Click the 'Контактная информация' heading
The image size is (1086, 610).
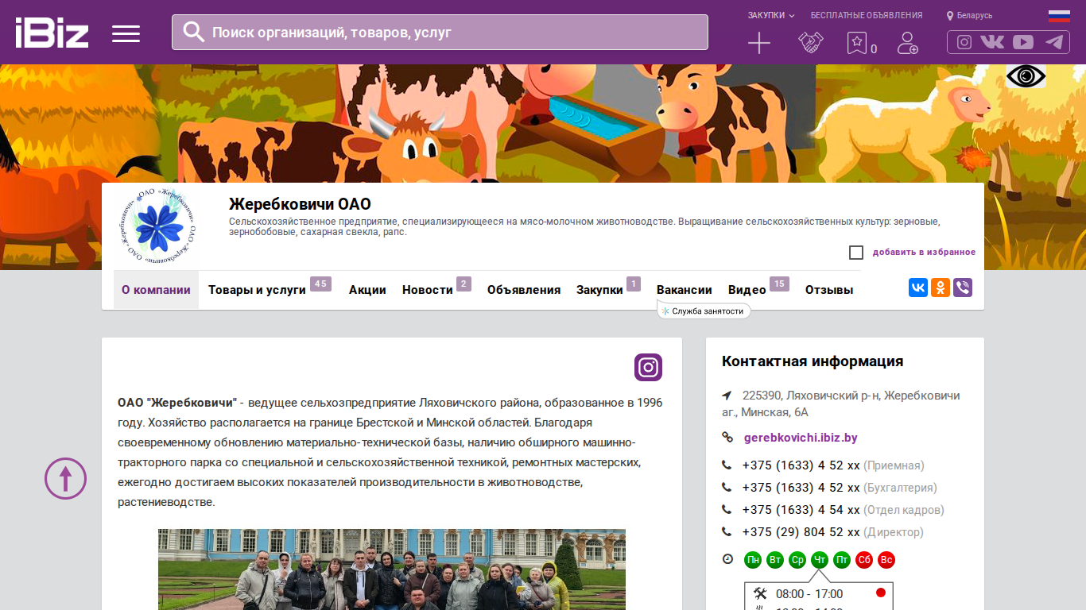click(x=813, y=361)
